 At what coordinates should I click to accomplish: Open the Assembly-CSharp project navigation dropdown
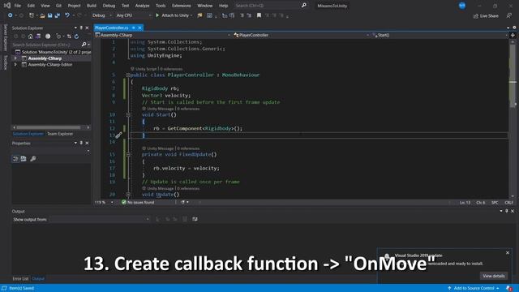(163, 35)
